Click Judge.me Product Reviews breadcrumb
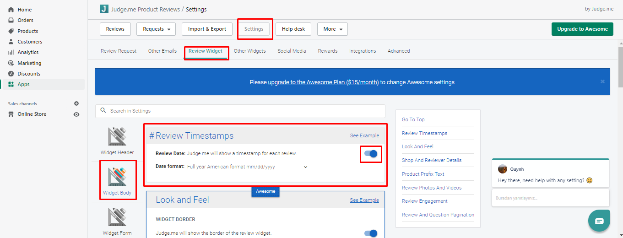The image size is (623, 238). pos(146,9)
